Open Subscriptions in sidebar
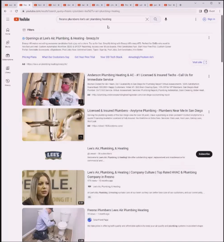 [x=8, y=57]
